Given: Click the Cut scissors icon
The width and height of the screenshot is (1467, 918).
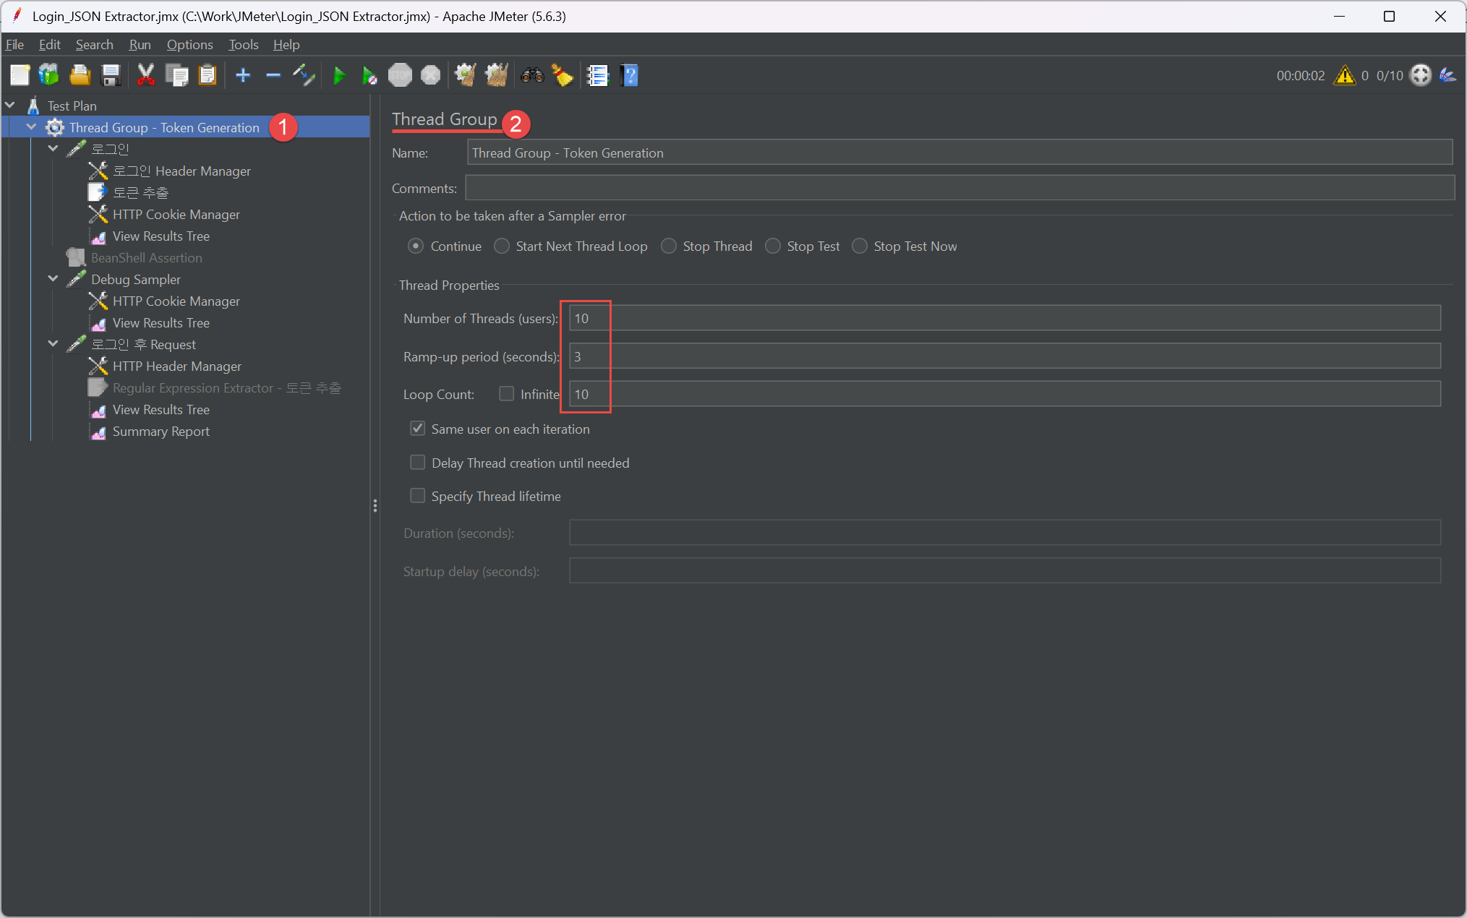Looking at the screenshot, I should pyautogui.click(x=146, y=75).
